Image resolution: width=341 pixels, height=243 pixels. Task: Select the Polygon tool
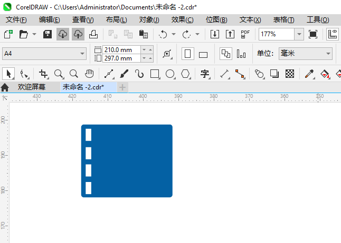pos(186,74)
